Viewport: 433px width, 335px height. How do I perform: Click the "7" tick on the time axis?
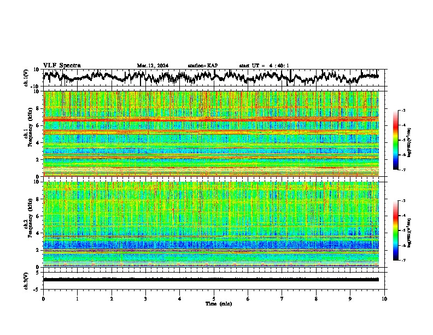(x=282, y=299)
